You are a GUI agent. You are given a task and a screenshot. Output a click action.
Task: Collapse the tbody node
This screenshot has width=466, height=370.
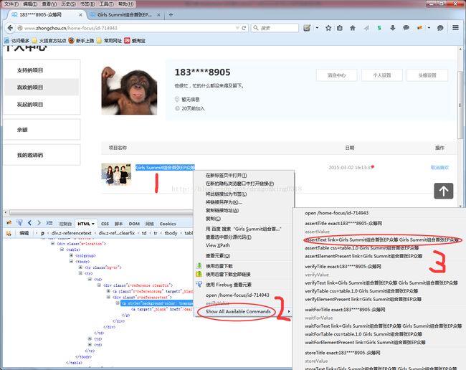(x=71, y=262)
